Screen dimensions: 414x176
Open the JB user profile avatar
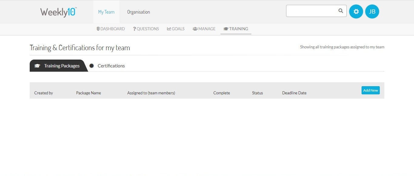click(372, 12)
